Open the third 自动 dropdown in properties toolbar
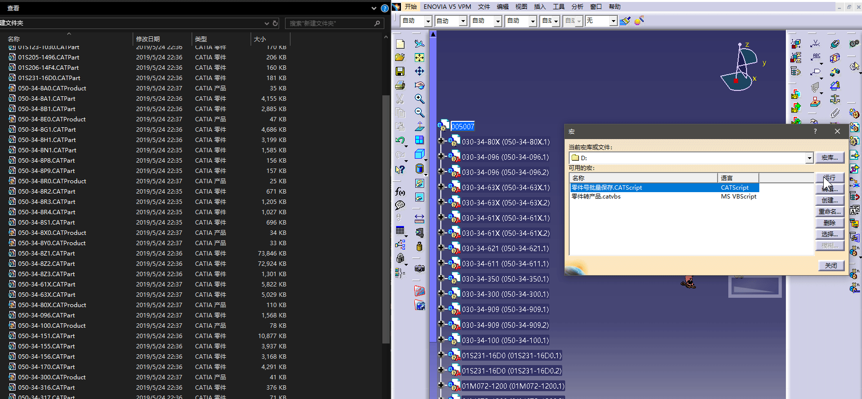Viewport: 862px width, 399px height. tap(498, 21)
